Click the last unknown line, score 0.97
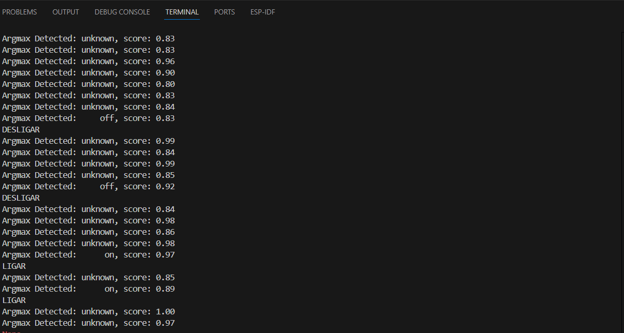The image size is (624, 333). click(x=89, y=323)
